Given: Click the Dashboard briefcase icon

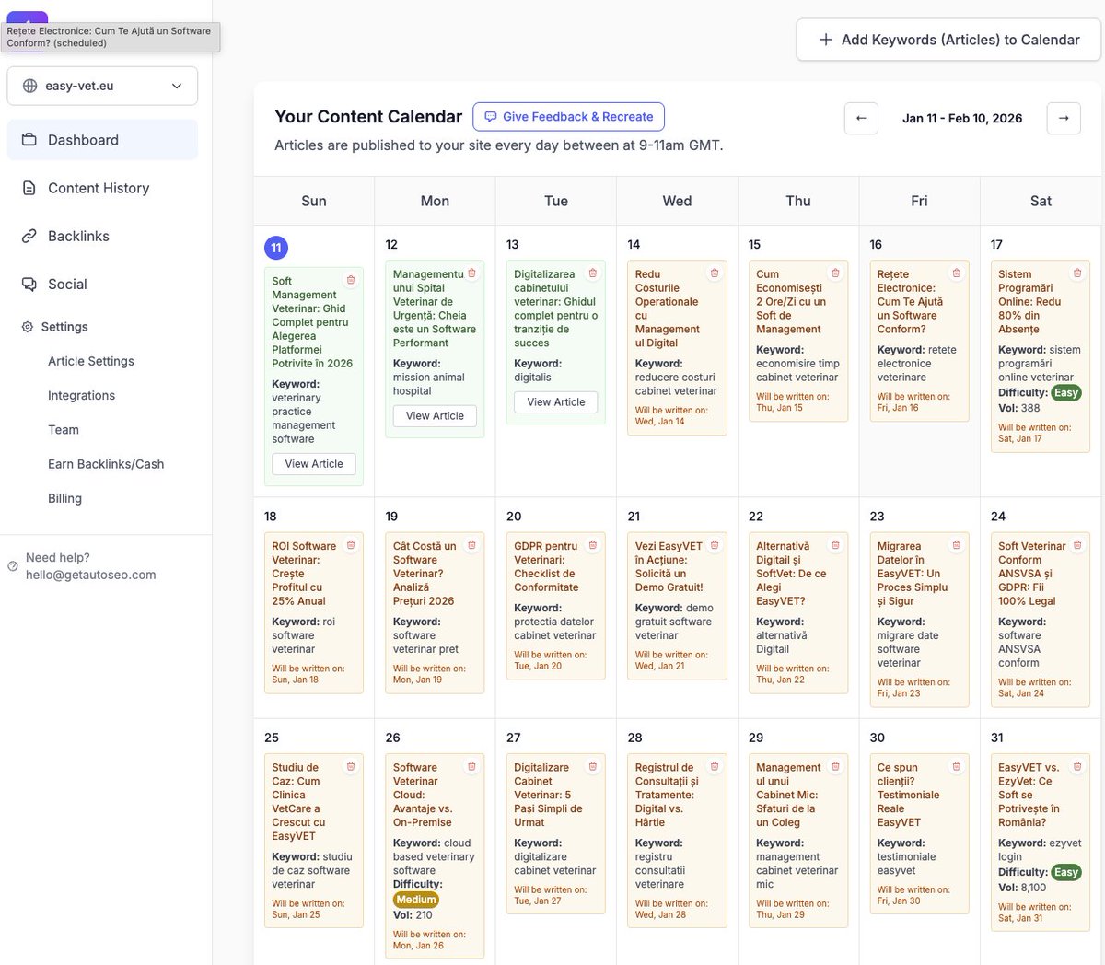Looking at the screenshot, I should pyautogui.click(x=29, y=140).
